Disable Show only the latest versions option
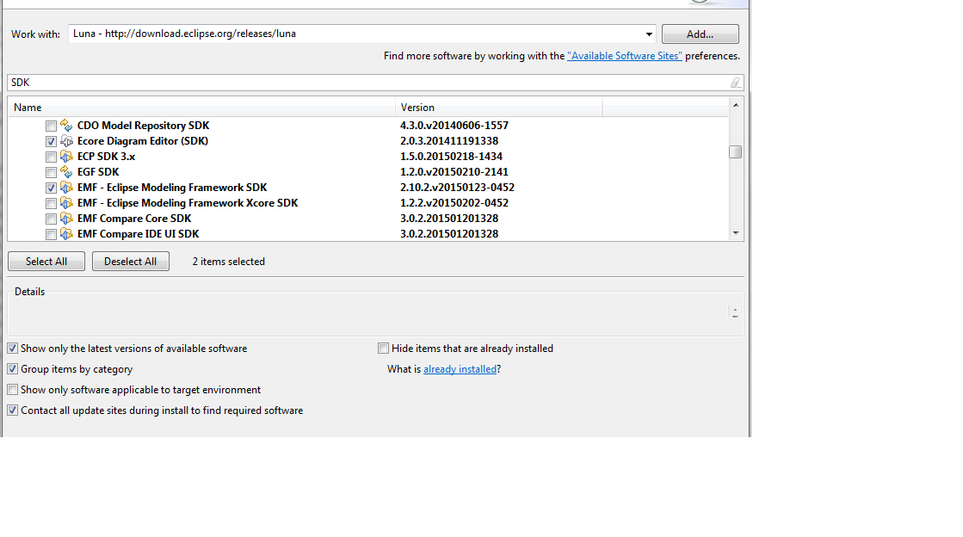963x537 pixels. pyautogui.click(x=12, y=349)
